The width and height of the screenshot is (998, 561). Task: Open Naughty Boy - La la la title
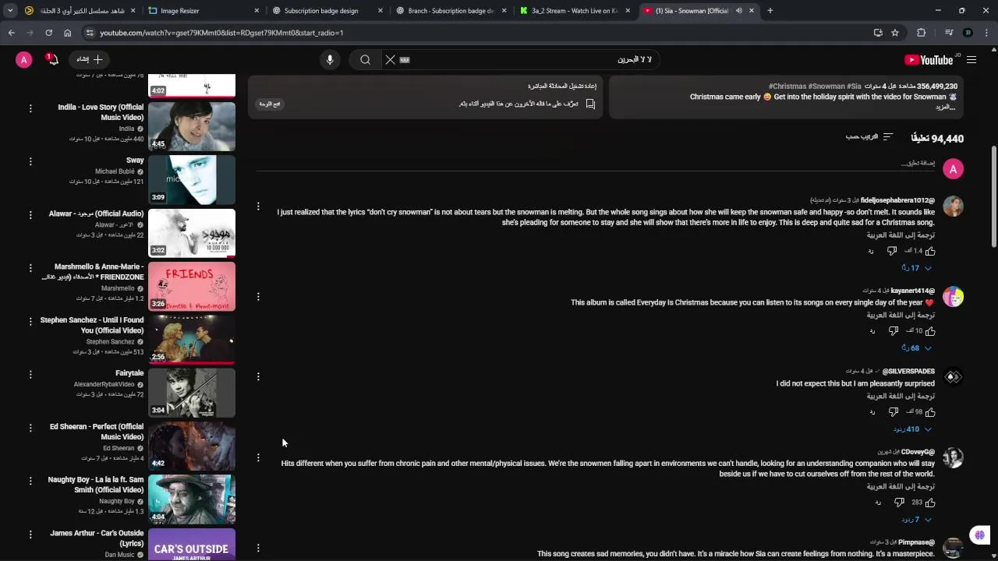96,485
